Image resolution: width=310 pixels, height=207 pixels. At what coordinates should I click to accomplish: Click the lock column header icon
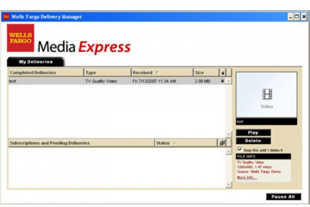(x=223, y=72)
